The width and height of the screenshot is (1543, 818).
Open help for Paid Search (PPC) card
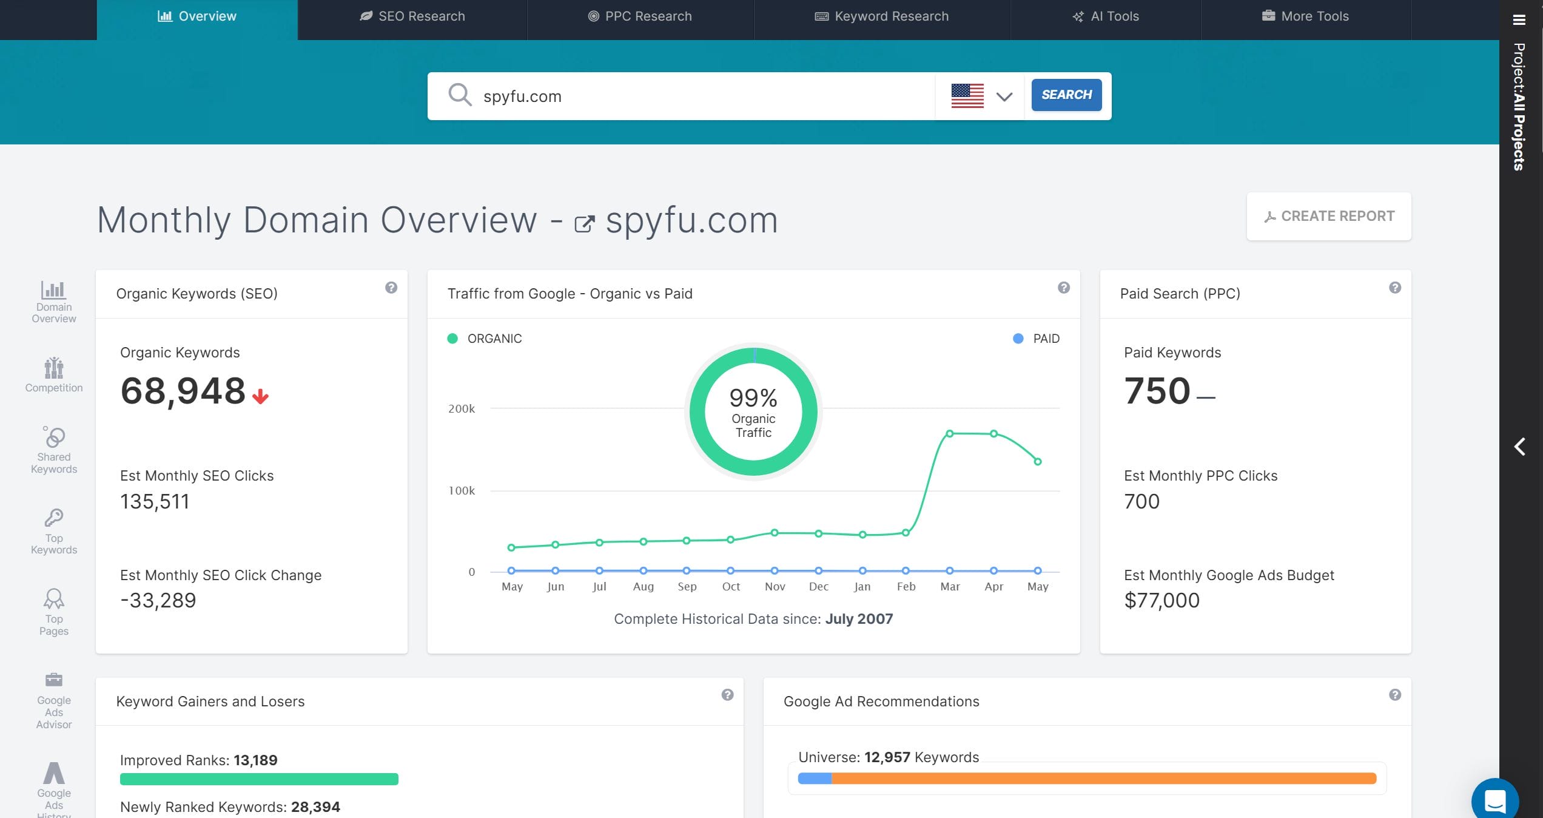1395,288
